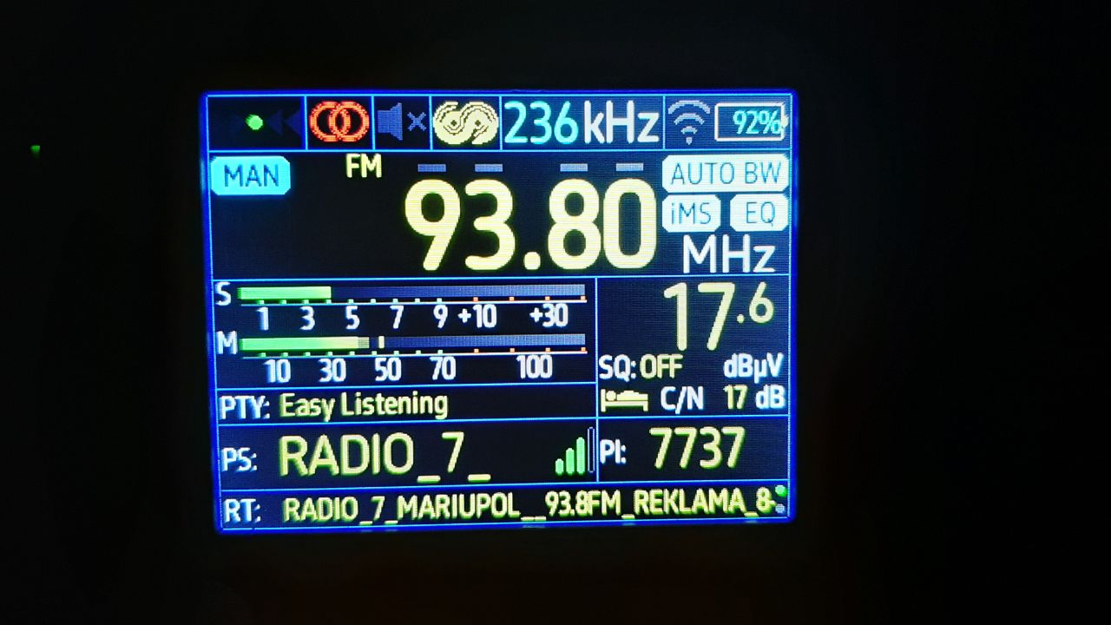1111x625 pixels.
Task: Tap the MHz unit label
Action: [x=727, y=255]
